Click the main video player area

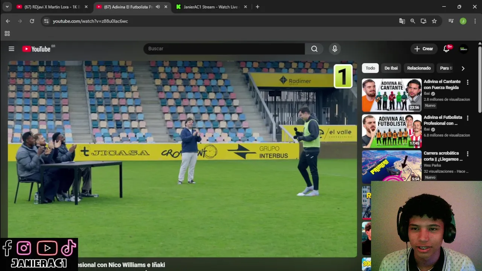point(182,159)
